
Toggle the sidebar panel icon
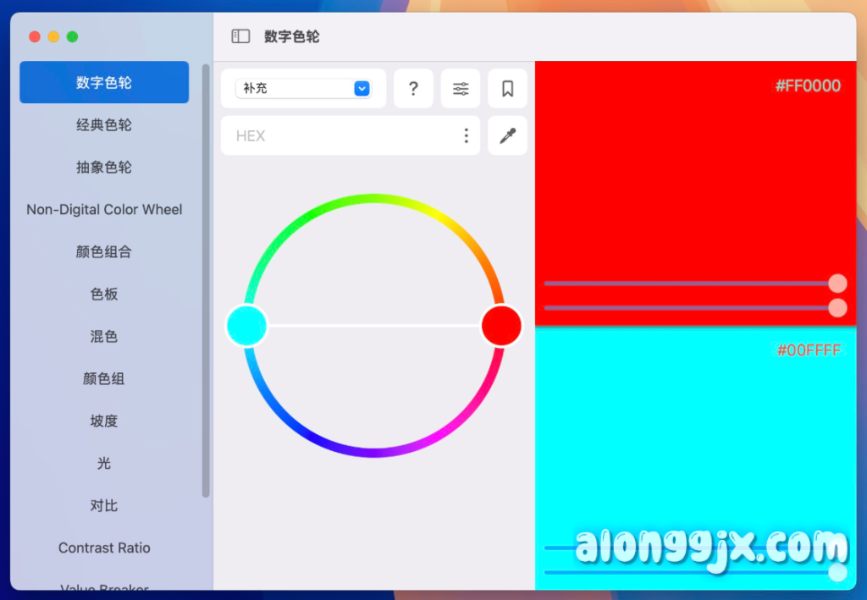[x=240, y=36]
